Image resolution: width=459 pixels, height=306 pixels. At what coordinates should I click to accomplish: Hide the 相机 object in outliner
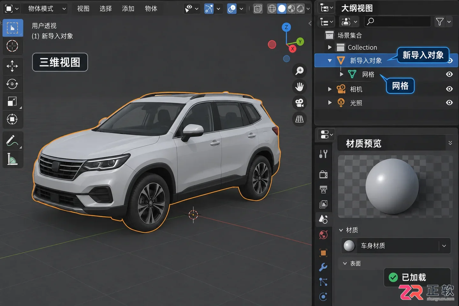coord(449,89)
